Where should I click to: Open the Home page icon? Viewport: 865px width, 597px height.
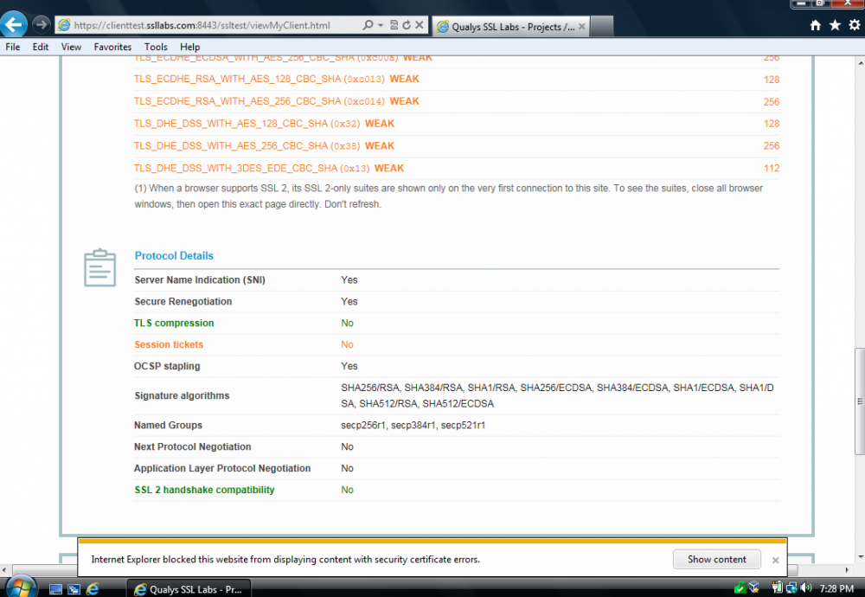[x=815, y=26]
